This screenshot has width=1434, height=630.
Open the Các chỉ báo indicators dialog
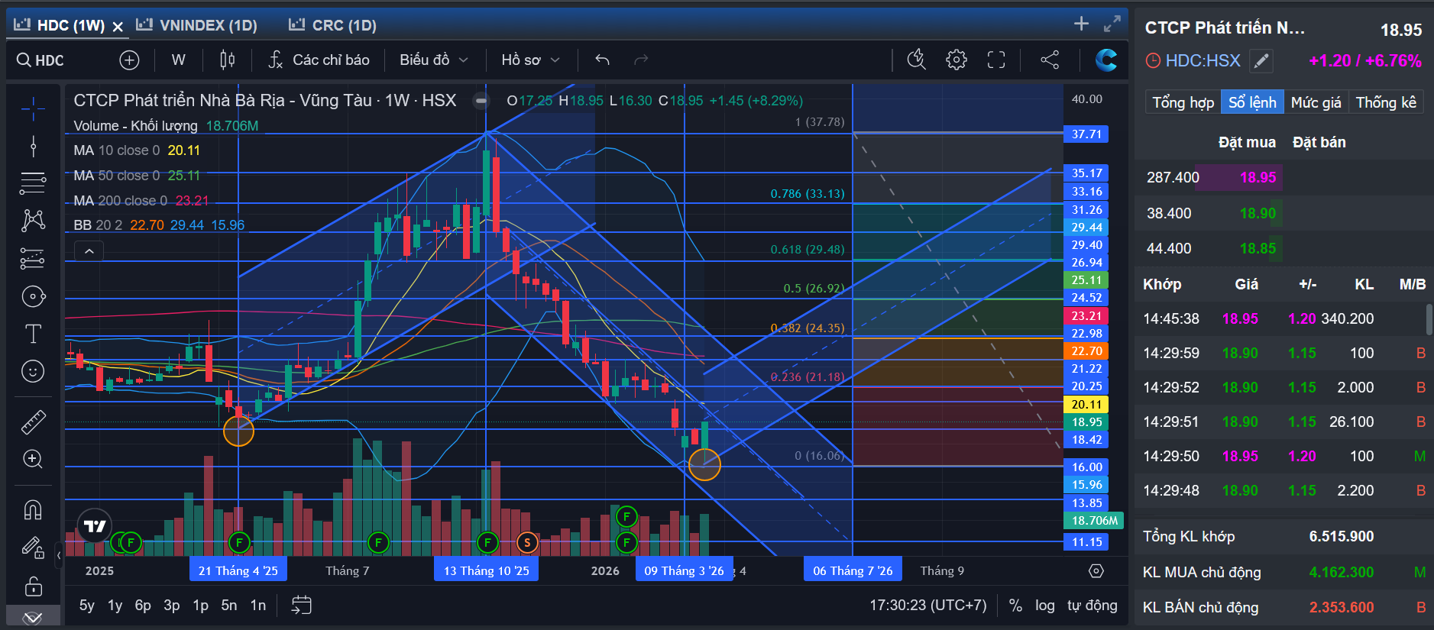[x=319, y=60]
